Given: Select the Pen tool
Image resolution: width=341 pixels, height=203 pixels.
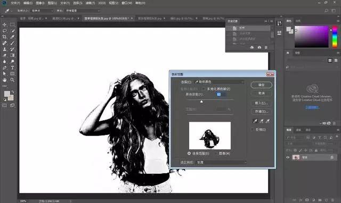Looking at the screenshot, I should (4, 67).
